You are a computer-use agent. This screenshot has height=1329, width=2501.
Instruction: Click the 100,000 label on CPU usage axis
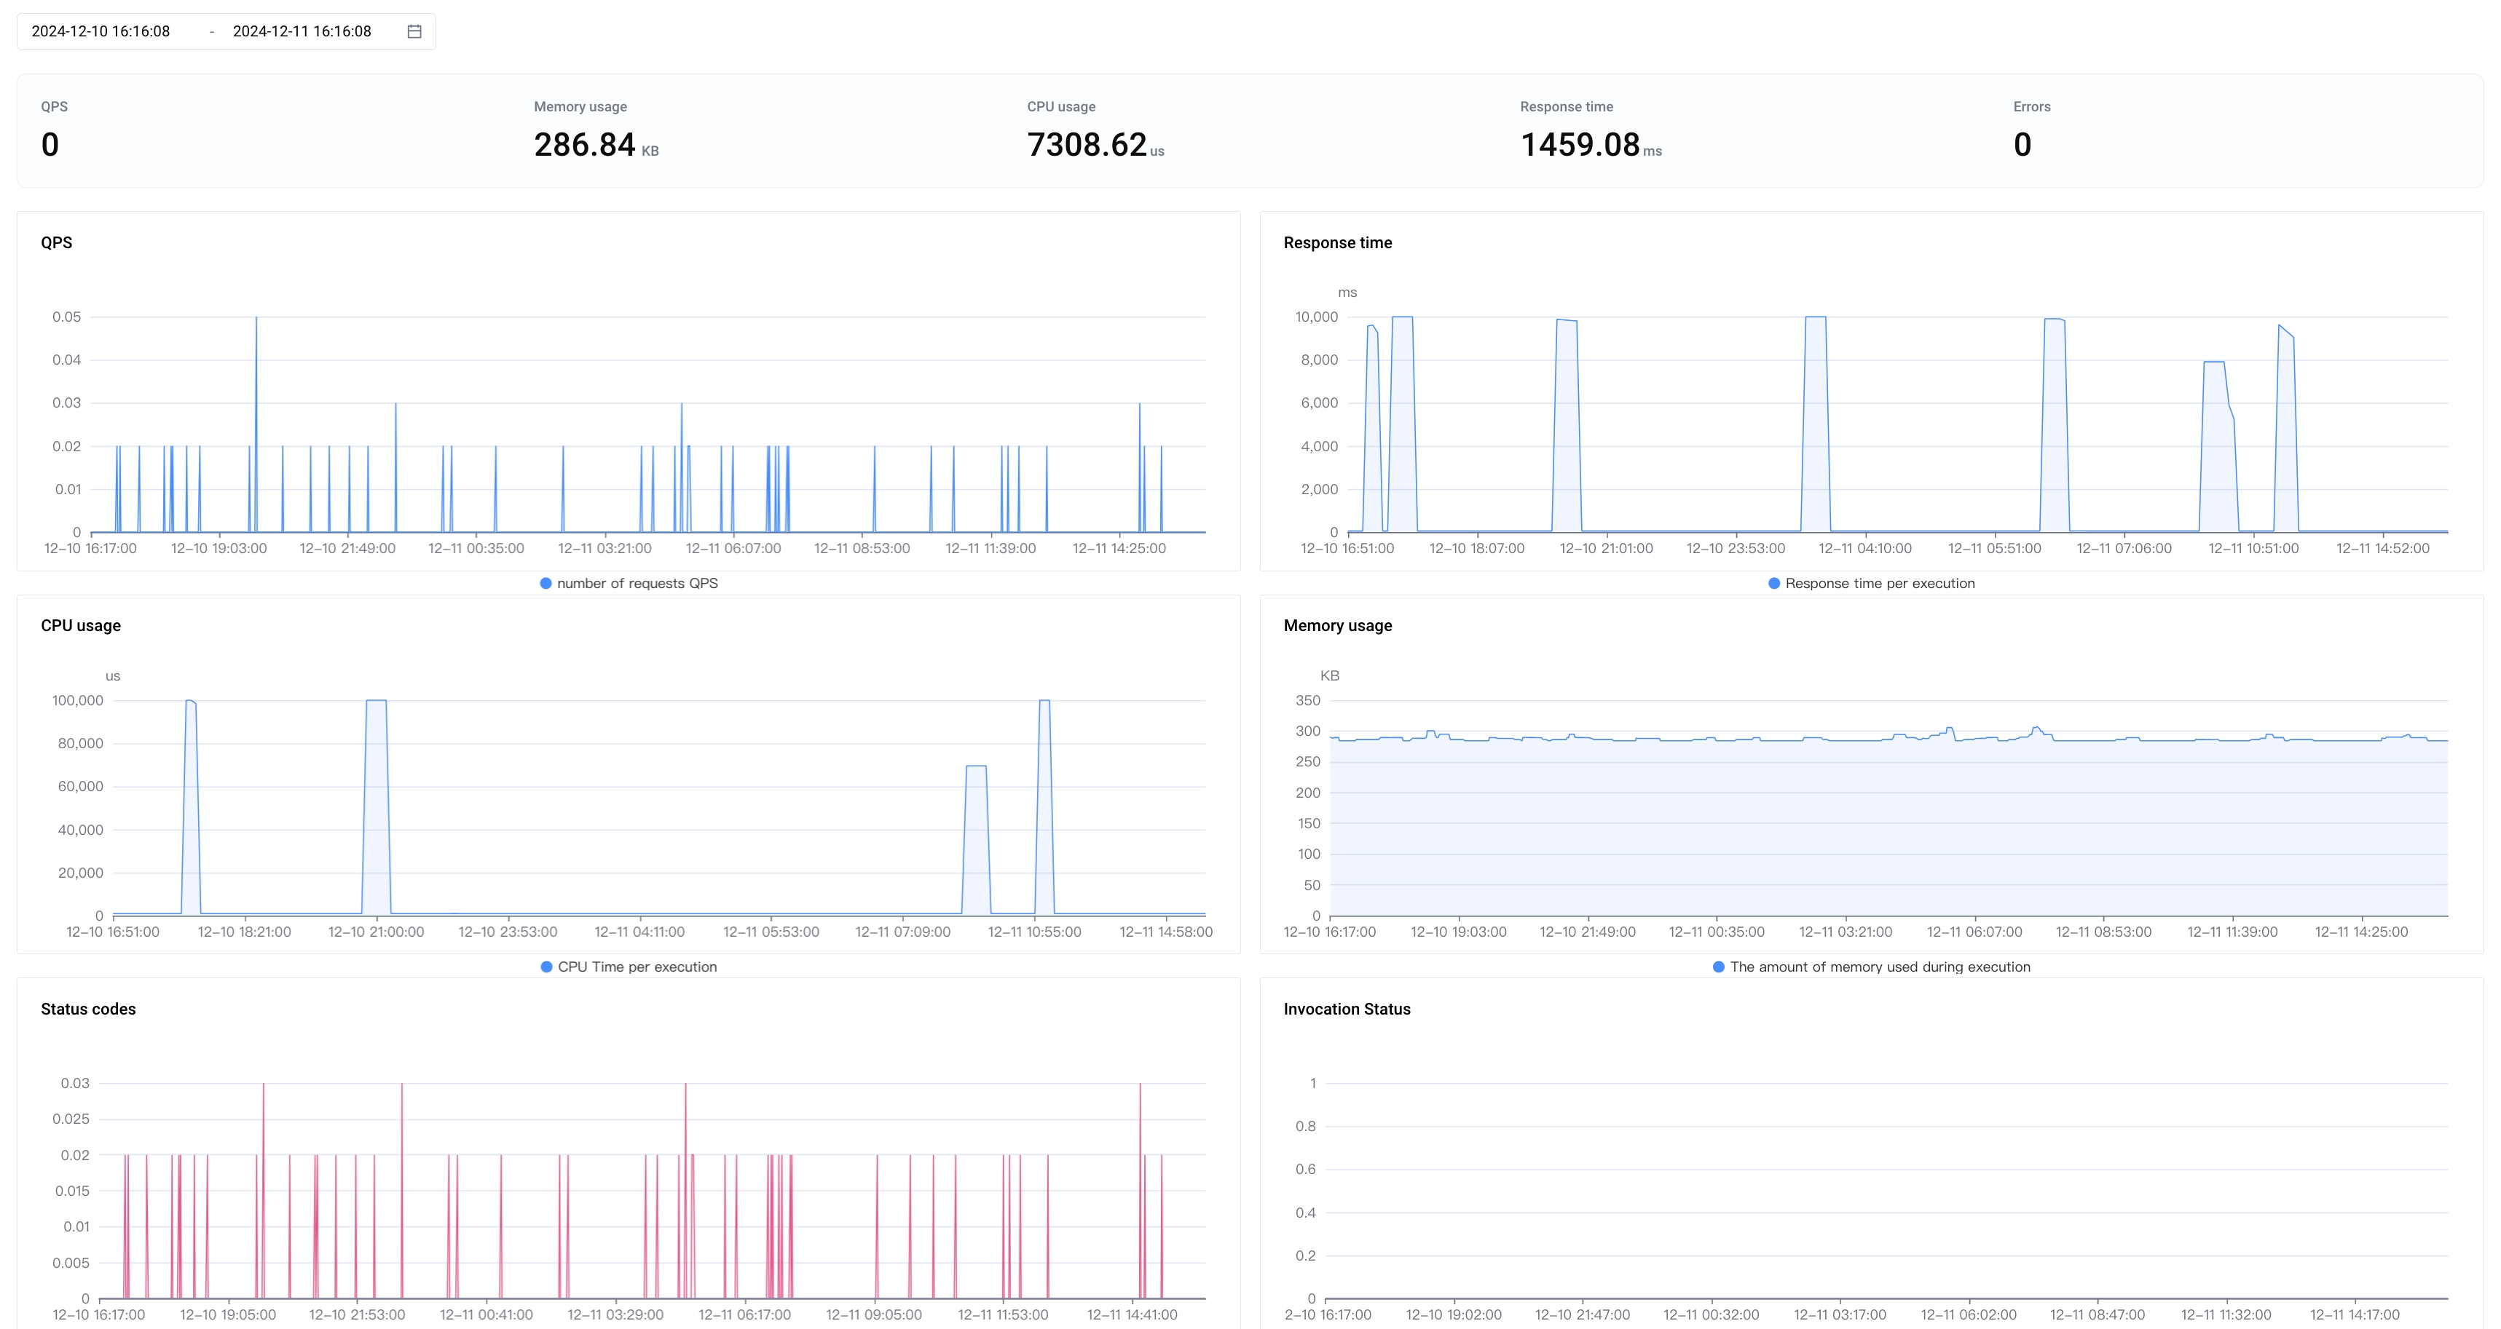[x=78, y=700]
